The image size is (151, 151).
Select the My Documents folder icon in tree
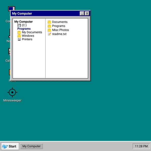pos(19,32)
